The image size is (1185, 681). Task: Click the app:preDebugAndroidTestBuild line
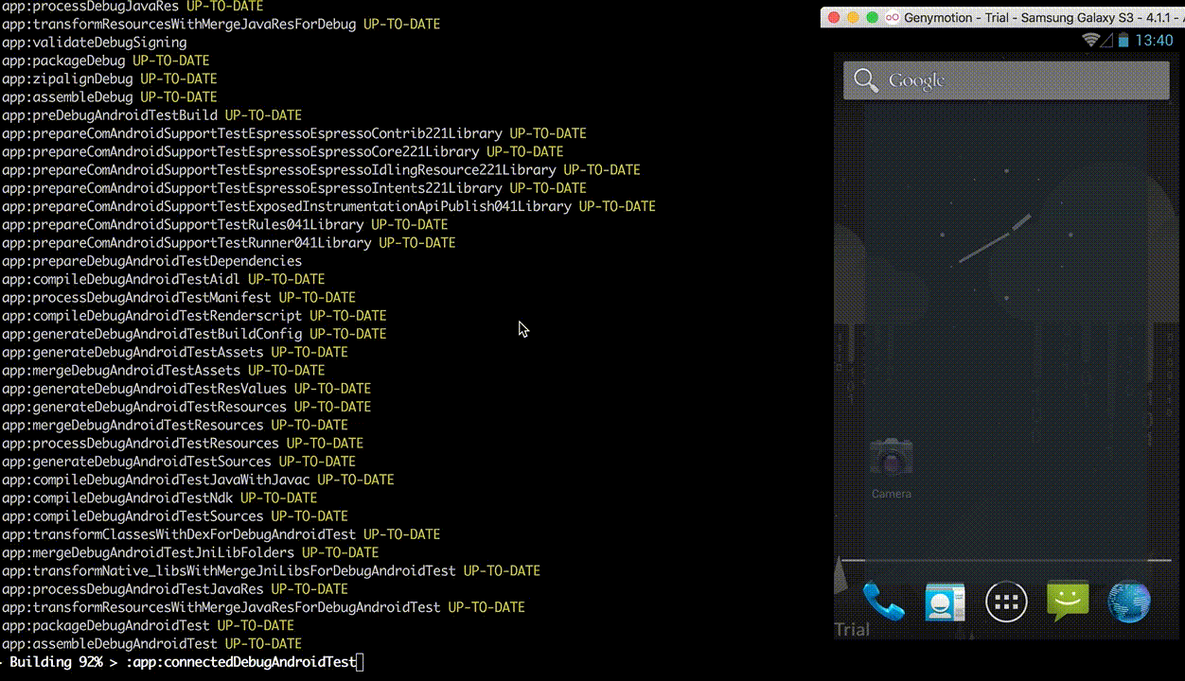pos(151,115)
